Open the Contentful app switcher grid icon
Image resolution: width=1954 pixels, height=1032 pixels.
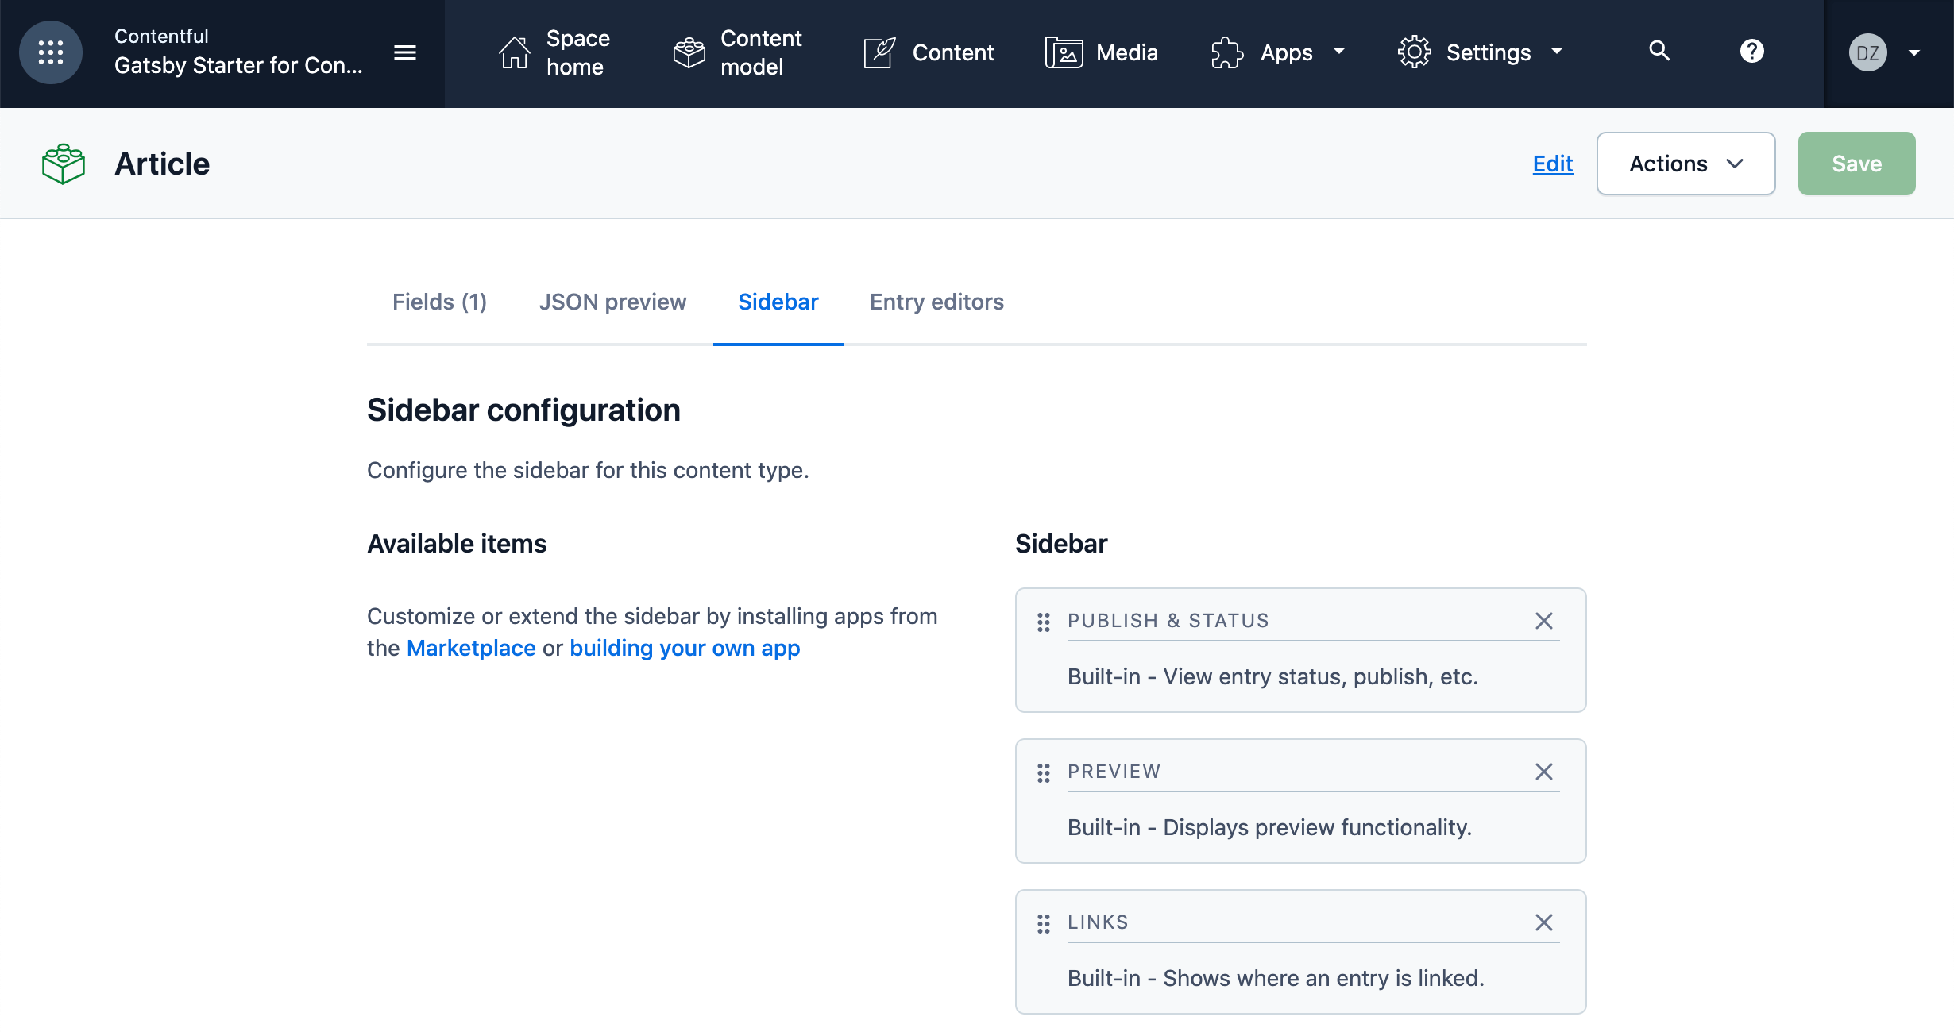click(x=50, y=52)
